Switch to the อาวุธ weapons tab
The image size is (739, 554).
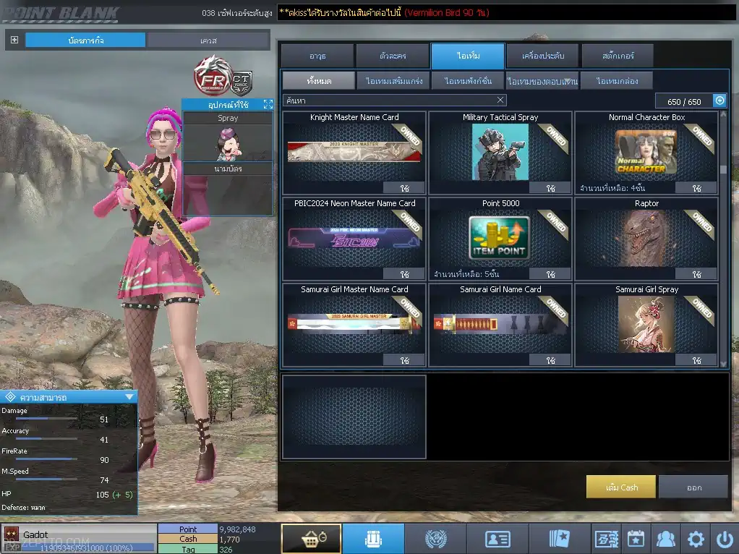point(317,56)
